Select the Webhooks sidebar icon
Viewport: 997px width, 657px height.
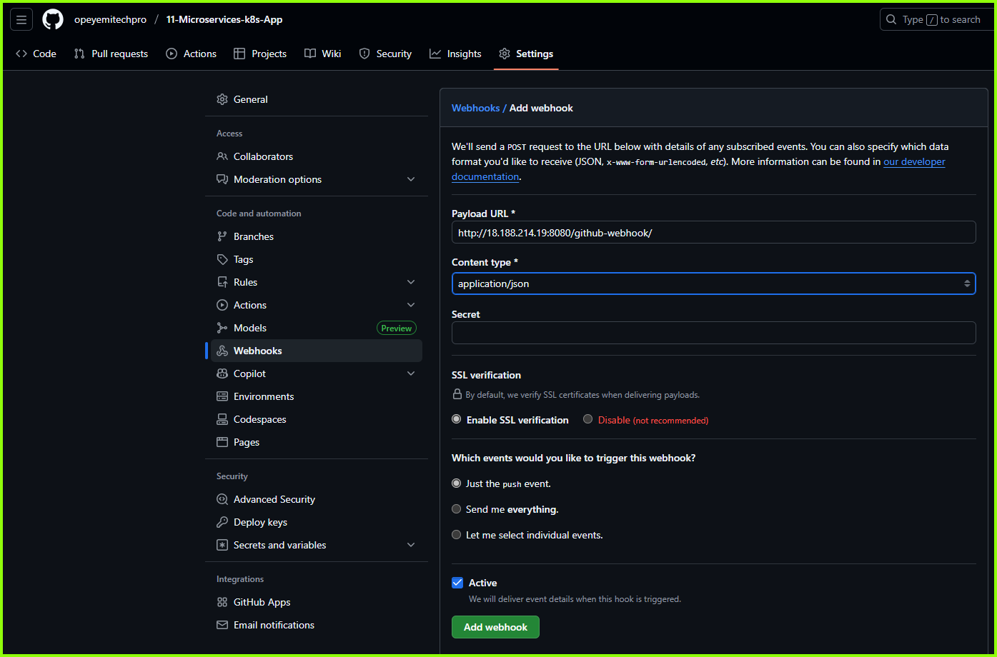pyautogui.click(x=222, y=351)
